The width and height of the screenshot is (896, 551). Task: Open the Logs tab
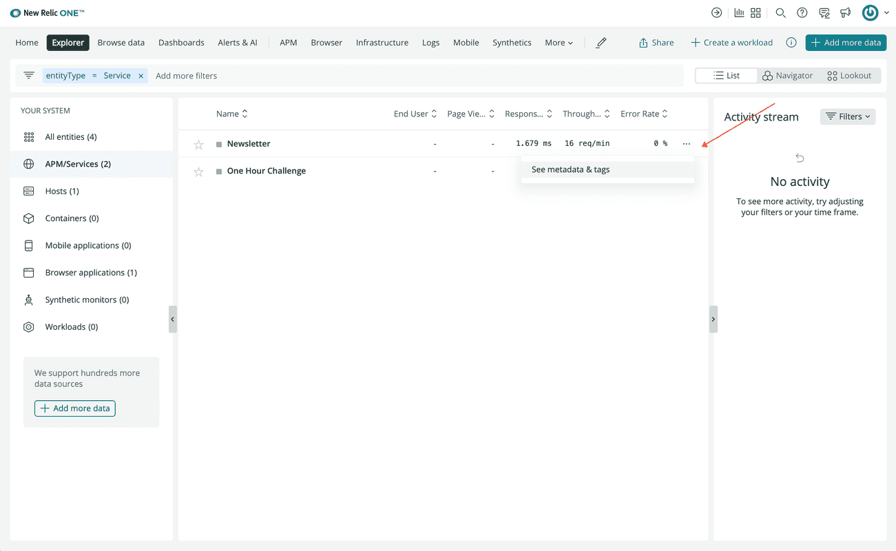[431, 43]
